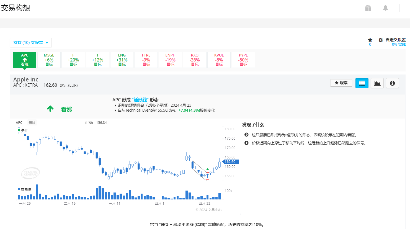Screen dimensions: 410x231
Task: Select the MSGE +6% stock tab
Action: coord(49,60)
